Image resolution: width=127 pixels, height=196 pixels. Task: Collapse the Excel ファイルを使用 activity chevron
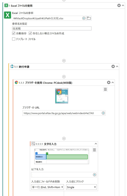[123, 6]
